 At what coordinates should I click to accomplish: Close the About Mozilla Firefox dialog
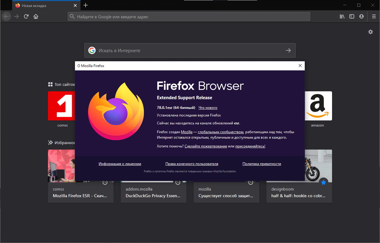point(300,66)
